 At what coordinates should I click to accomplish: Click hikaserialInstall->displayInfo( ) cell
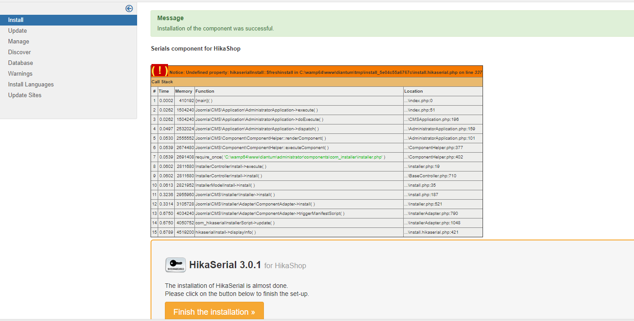[x=299, y=232]
